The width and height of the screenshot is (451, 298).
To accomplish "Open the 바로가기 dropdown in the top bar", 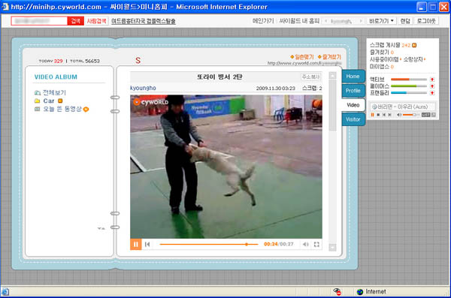I will tap(381, 21).
